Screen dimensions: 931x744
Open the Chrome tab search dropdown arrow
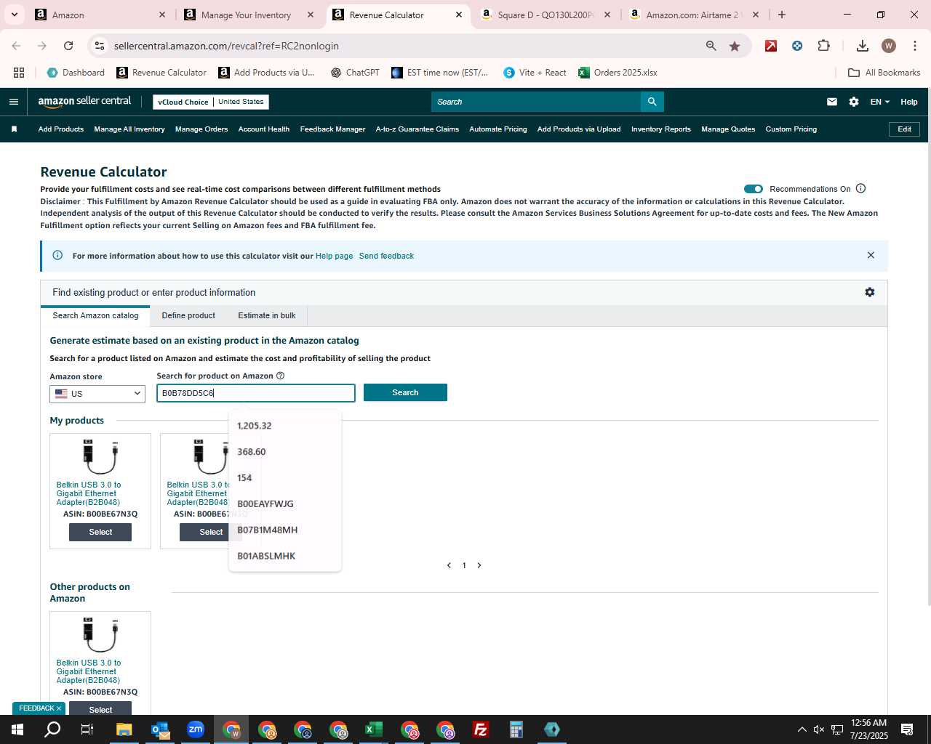pos(14,15)
